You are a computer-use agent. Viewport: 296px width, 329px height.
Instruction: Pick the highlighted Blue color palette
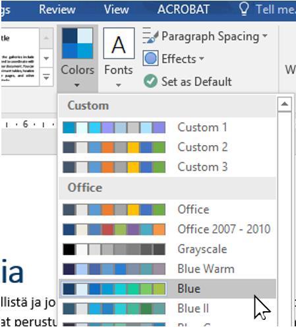pos(167,289)
